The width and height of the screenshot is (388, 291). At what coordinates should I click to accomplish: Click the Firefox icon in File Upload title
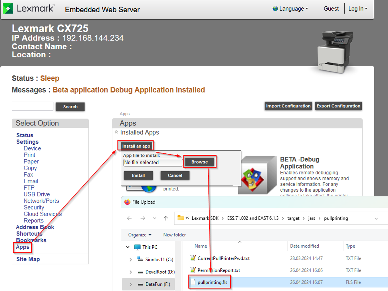(x=127, y=202)
